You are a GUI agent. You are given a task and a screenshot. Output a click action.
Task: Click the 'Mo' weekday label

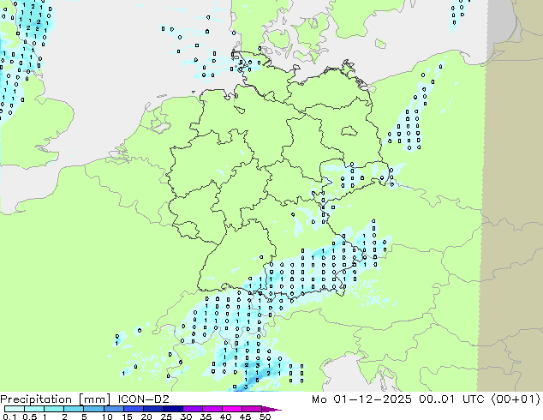tap(319, 399)
